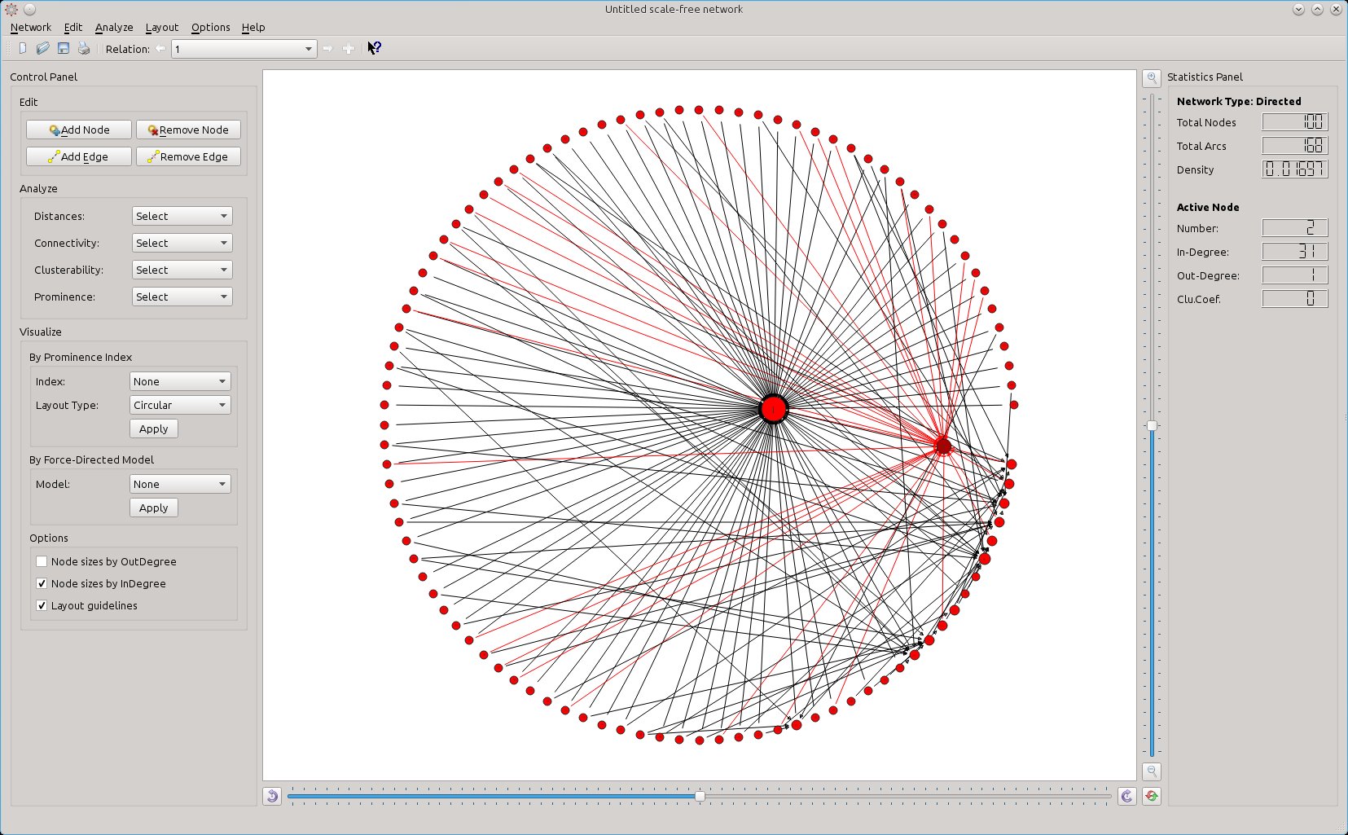The height and width of the screenshot is (835, 1348).
Task: Click the horizontal rotation slider handle
Action: pyautogui.click(x=700, y=796)
